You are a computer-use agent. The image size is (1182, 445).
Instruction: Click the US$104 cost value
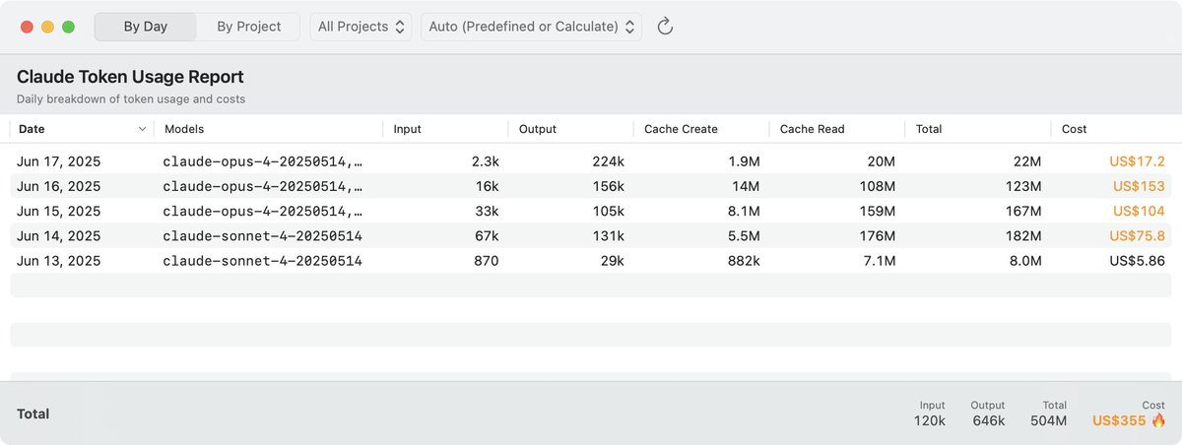(1140, 211)
